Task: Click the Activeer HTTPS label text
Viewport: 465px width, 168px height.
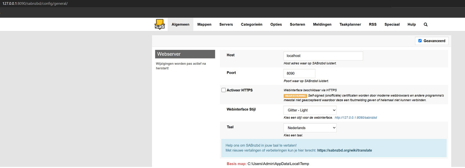Action: click(x=240, y=90)
